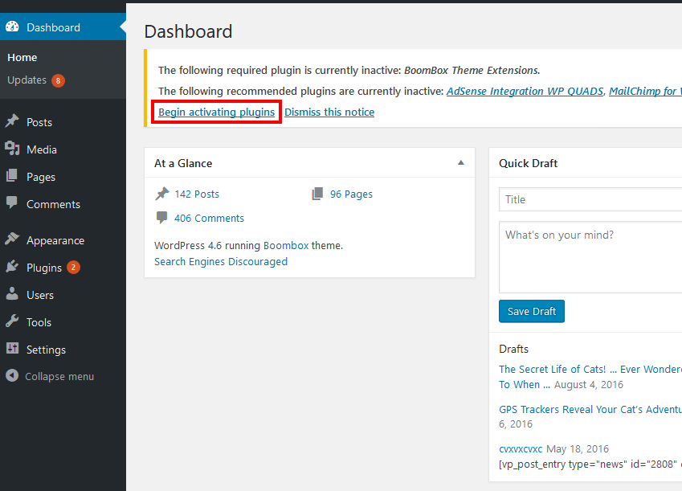
Task: Go to Home submenu item
Action: (x=22, y=58)
